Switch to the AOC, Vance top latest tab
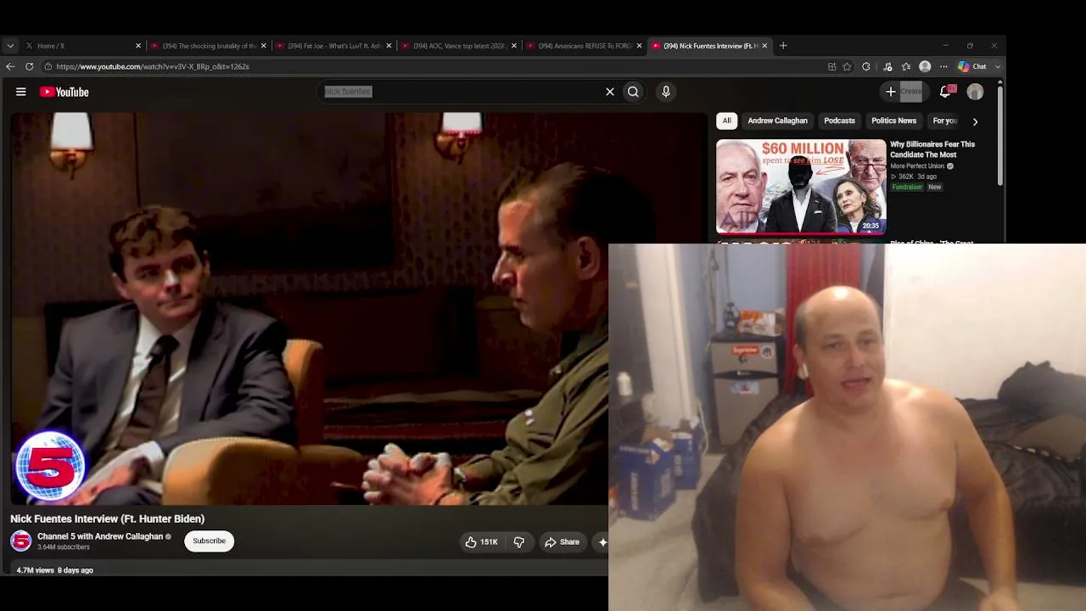 click(x=459, y=46)
